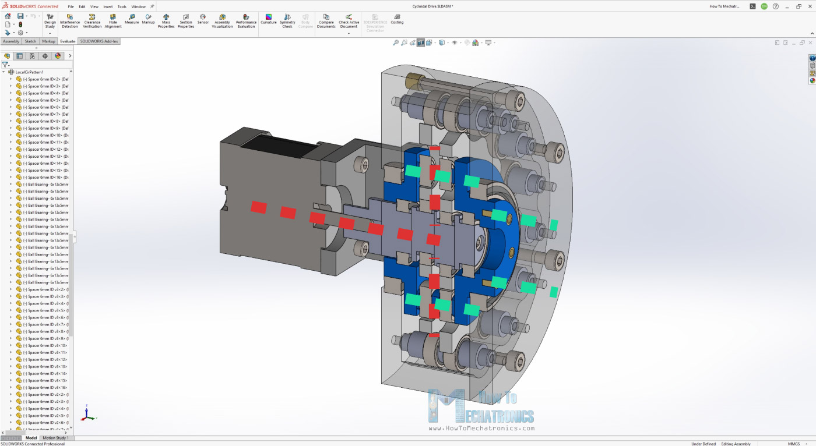Image resolution: width=816 pixels, height=446 pixels.
Task: Collapse the LocalCirPattern1 tree node
Action: 4,72
